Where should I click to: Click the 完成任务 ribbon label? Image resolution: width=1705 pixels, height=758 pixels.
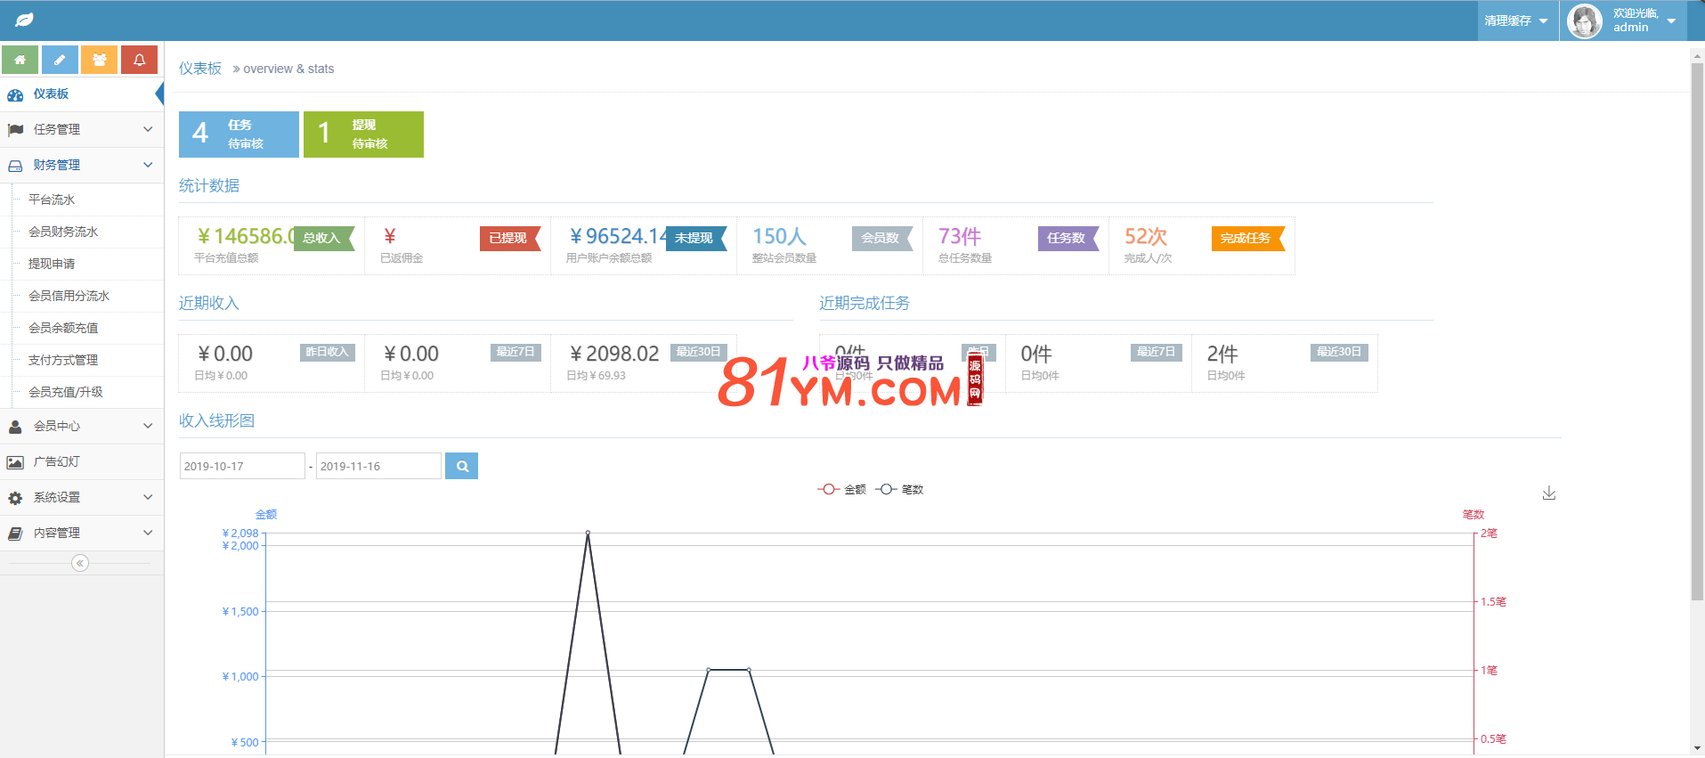coord(1248,238)
